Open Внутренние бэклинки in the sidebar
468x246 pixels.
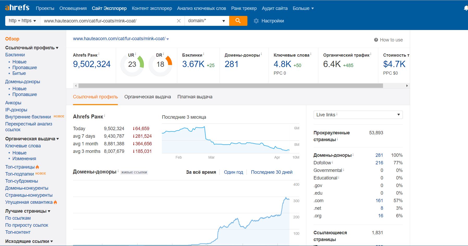point(28,117)
